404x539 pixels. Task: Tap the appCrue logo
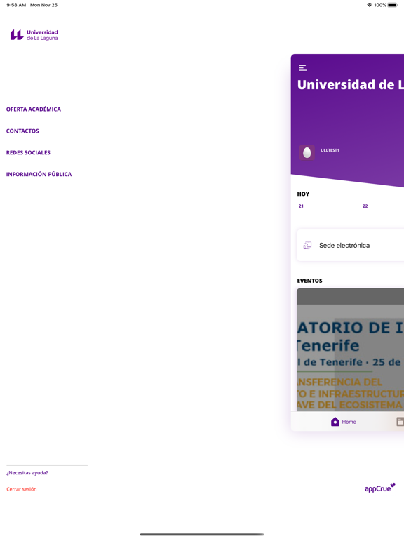(380, 488)
